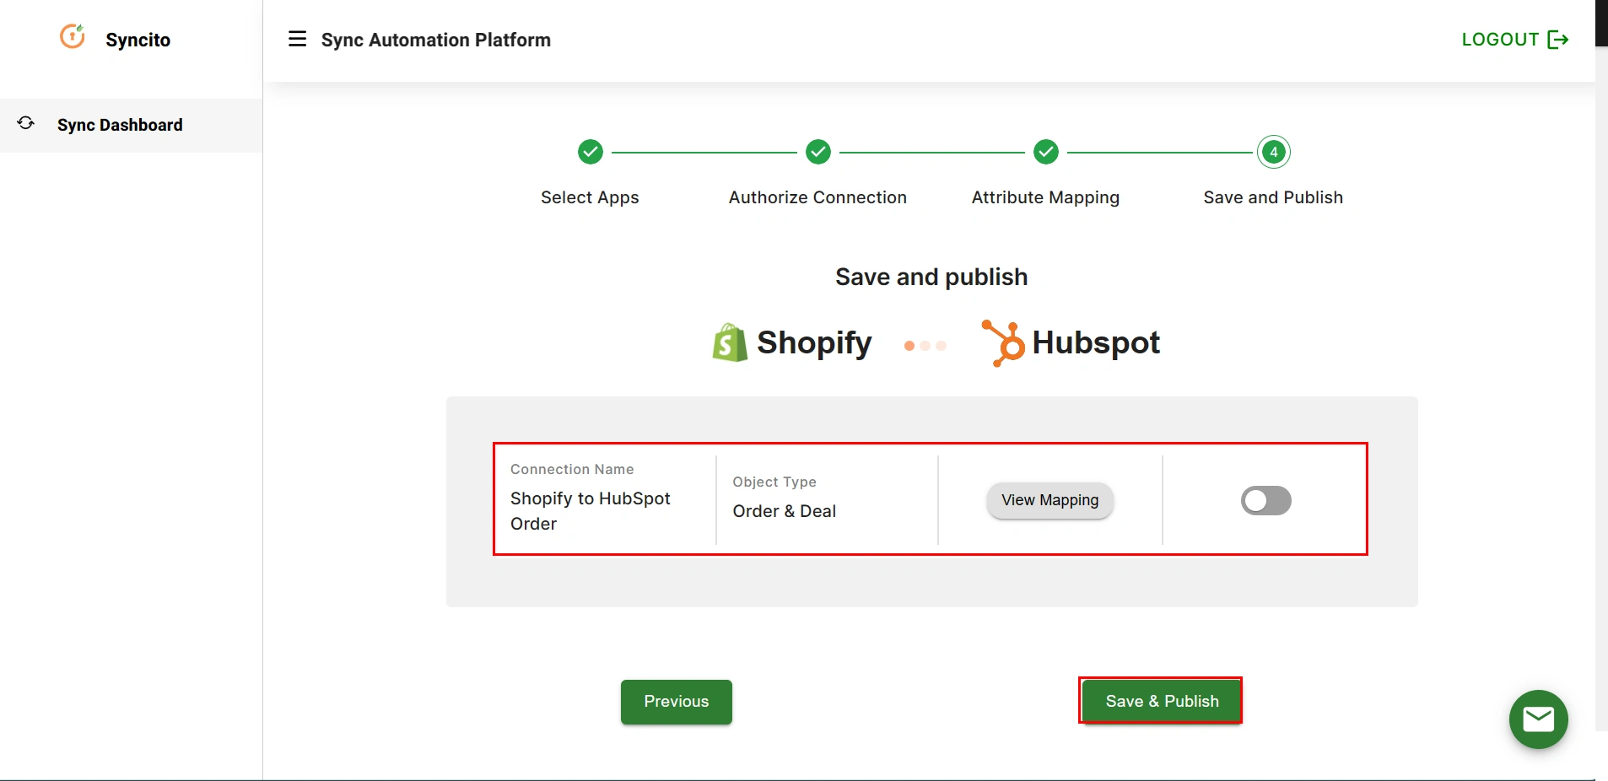The height and width of the screenshot is (781, 1608).
Task: Open the hamburger navigation menu
Action: (x=297, y=39)
